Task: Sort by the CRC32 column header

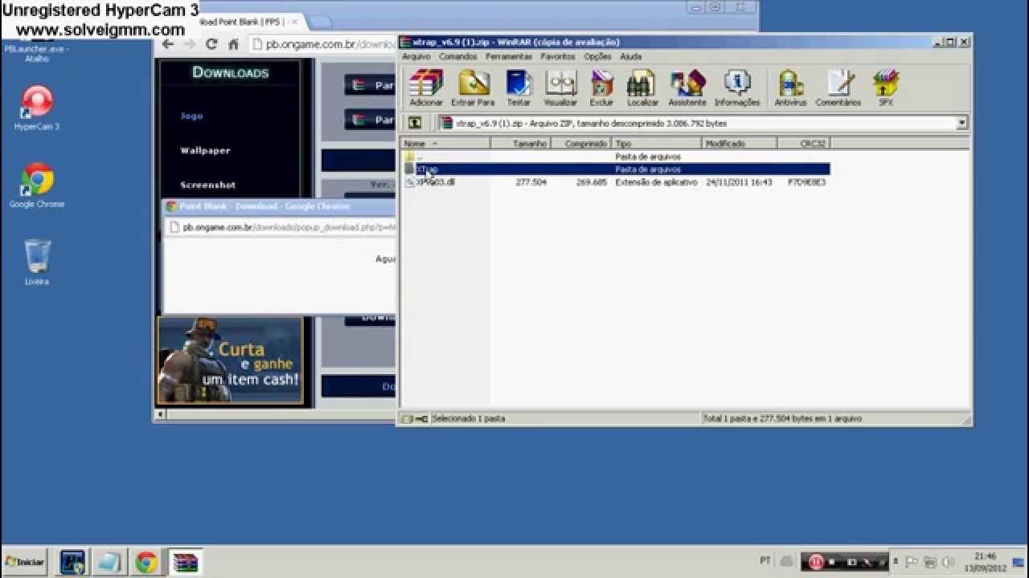Action: [803, 143]
